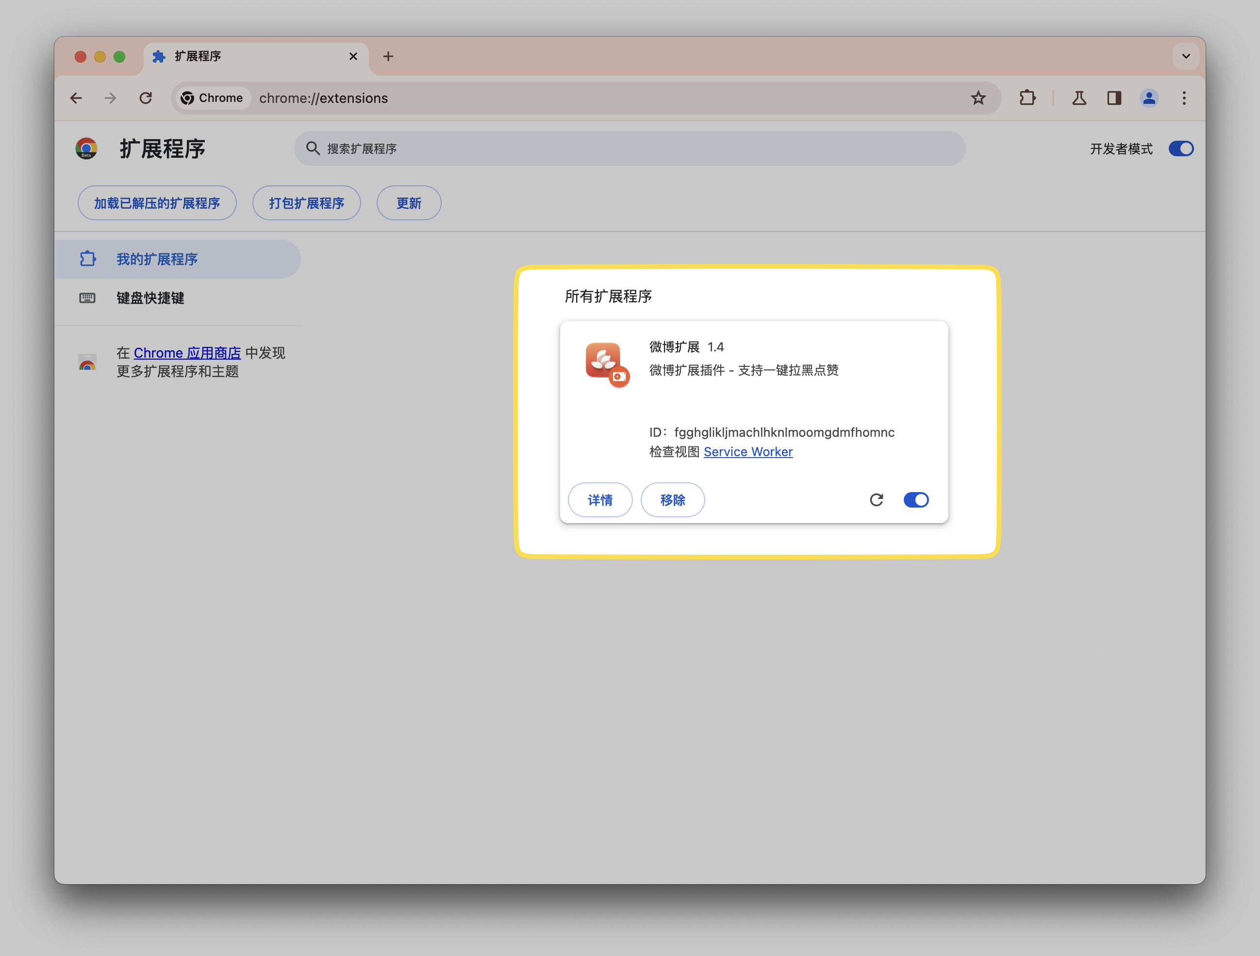This screenshot has height=956, width=1260.
Task: Reload the page in toolbar
Action: (x=146, y=98)
